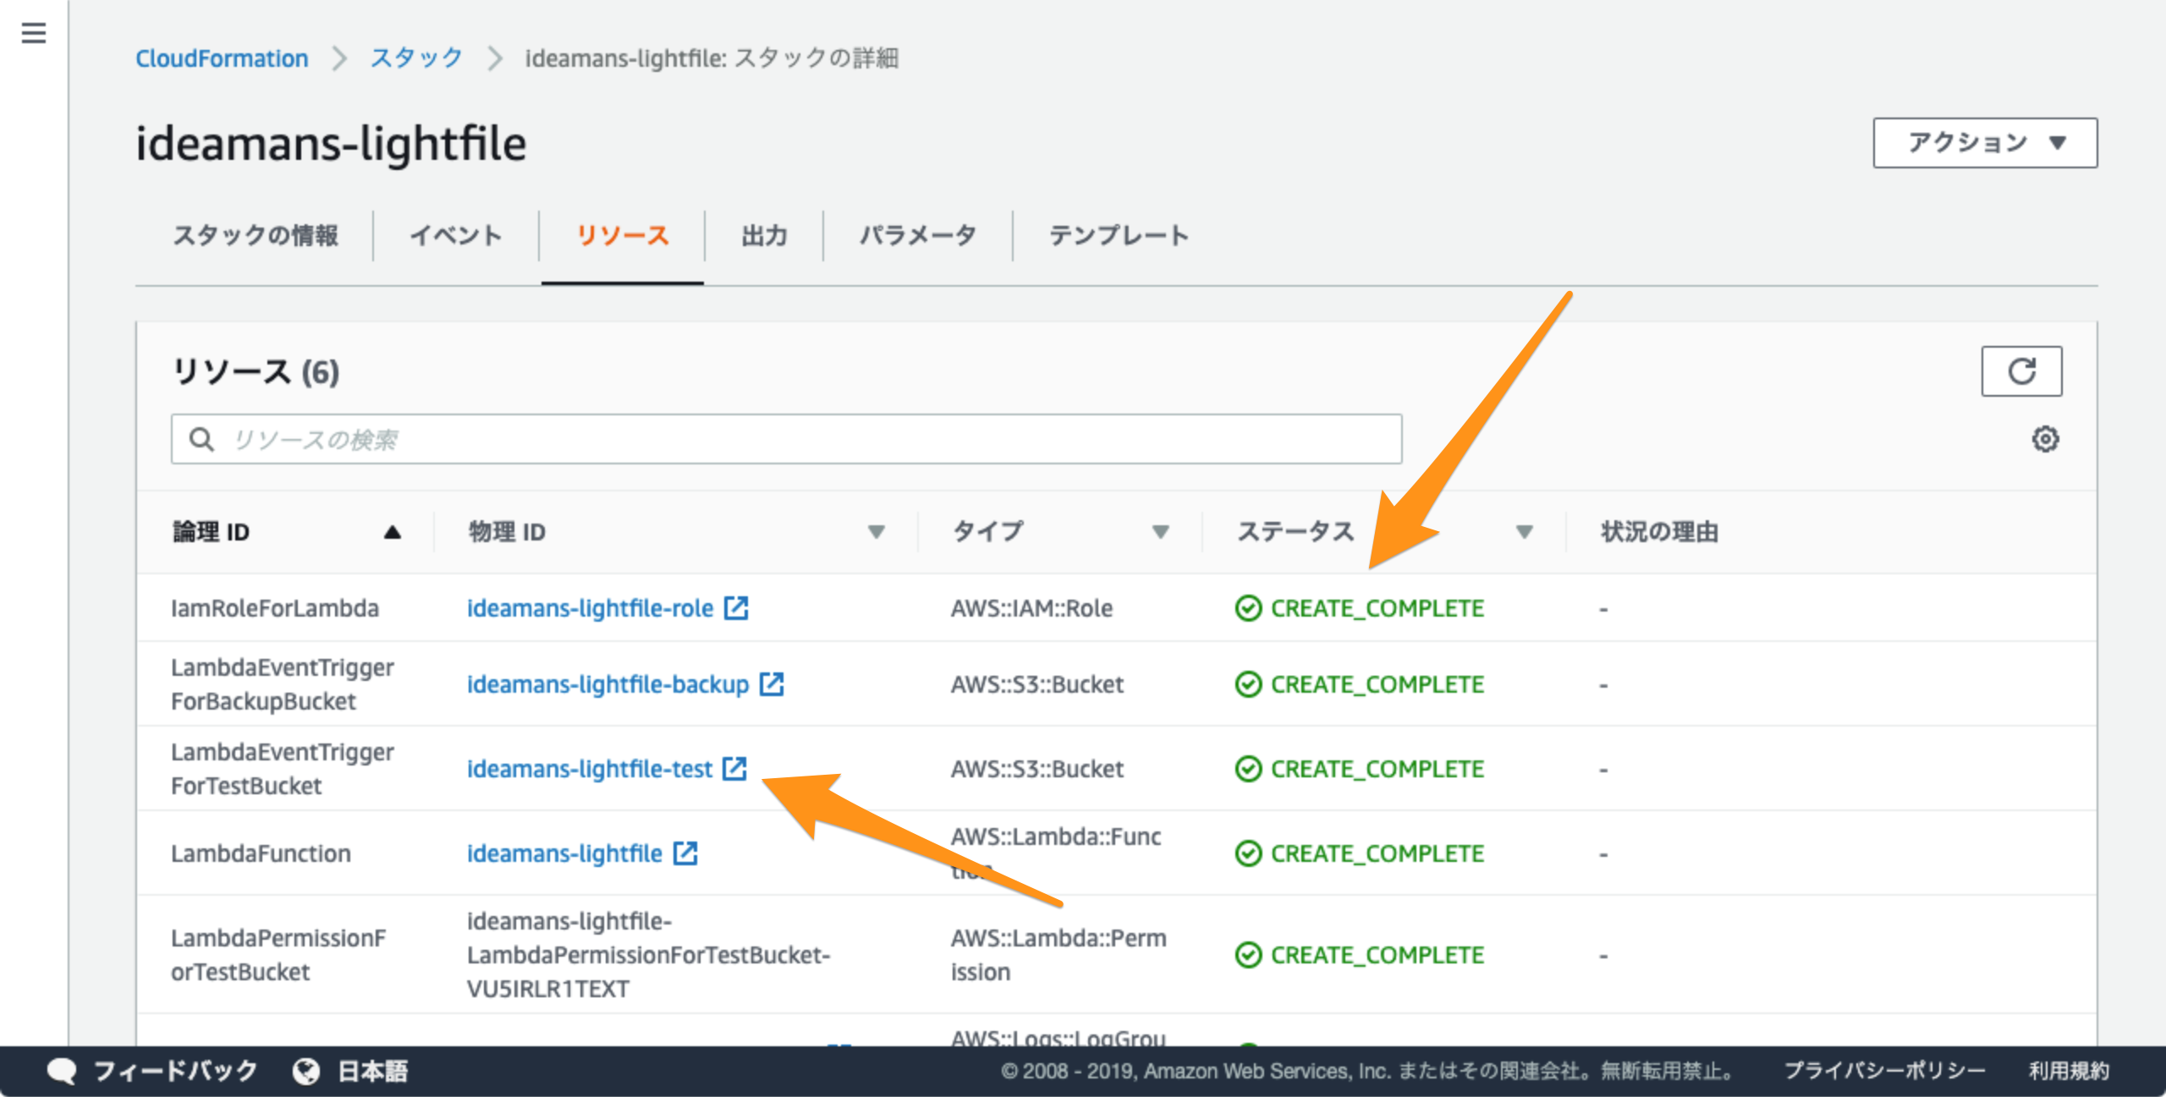The image size is (2166, 1097).
Task: Open ideamans-lightfile-role physical ID link
Action: point(590,608)
